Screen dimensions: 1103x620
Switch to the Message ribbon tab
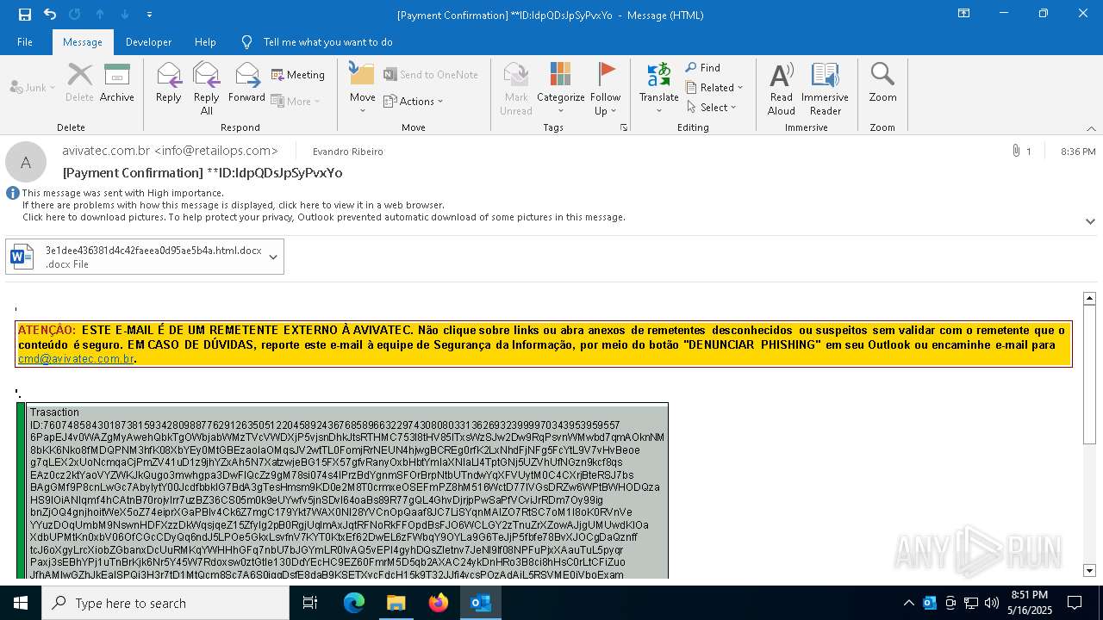click(83, 42)
